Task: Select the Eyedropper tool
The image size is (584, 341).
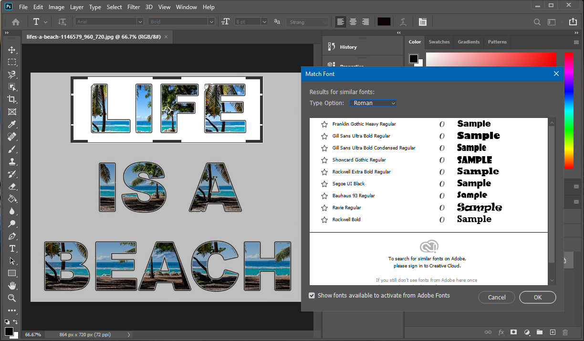Action: click(12, 124)
